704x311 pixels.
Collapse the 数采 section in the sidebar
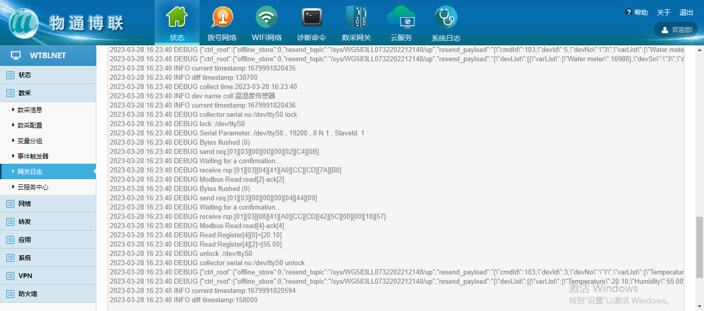25,93
